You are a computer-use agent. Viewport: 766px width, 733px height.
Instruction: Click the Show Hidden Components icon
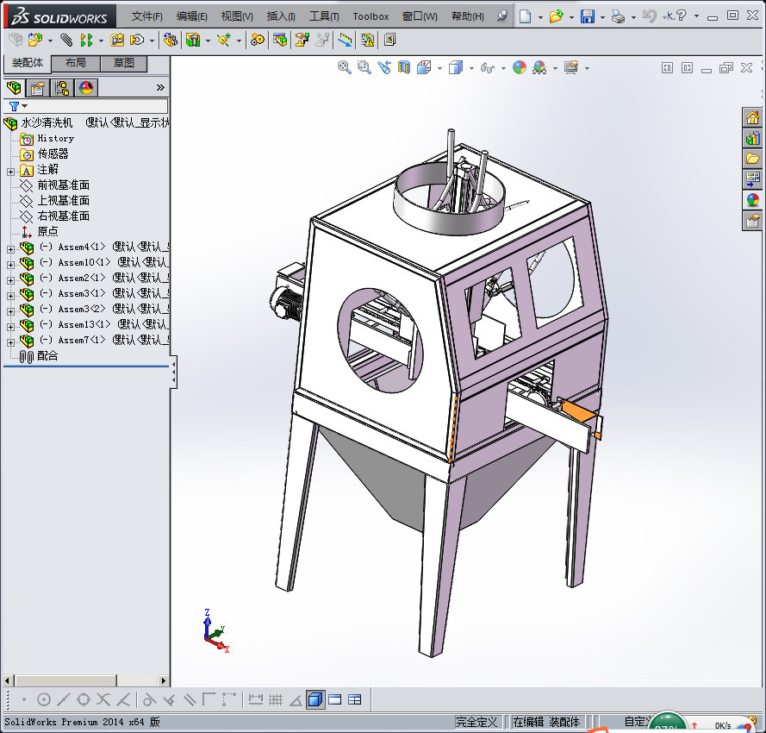click(x=170, y=40)
